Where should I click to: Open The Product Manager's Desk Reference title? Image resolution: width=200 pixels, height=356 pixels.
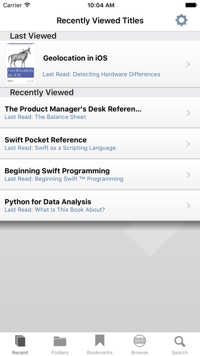click(x=73, y=109)
